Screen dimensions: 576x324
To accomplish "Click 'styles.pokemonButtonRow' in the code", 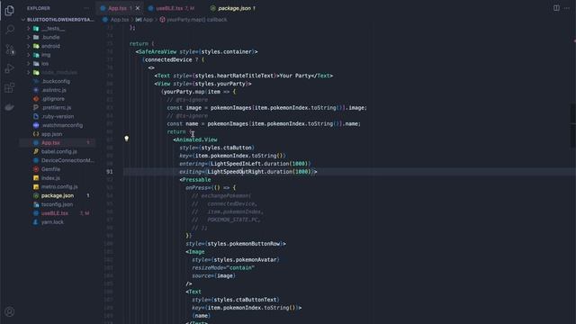I will (x=244, y=244).
